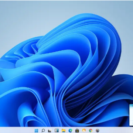Open the Windows Start menu
The width and height of the screenshot is (133, 133).
click(36, 130)
